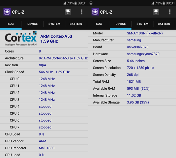Select DEVICE tab in right screen
Viewport: 176px width, 158px height.
121,24
